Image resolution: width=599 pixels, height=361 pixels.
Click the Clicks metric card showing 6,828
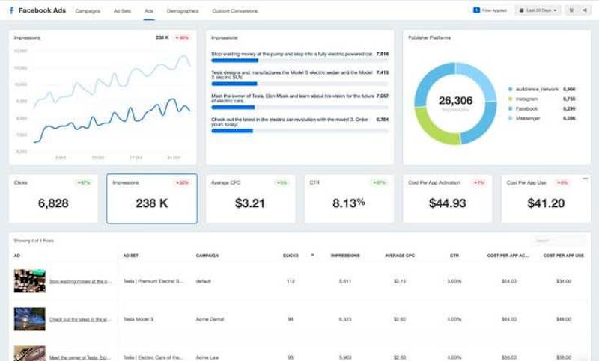[53, 199]
